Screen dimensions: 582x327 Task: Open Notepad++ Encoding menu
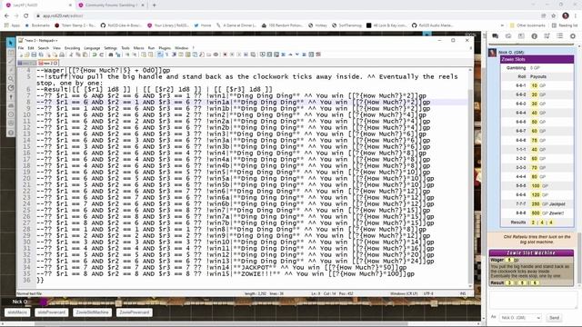coord(72,48)
